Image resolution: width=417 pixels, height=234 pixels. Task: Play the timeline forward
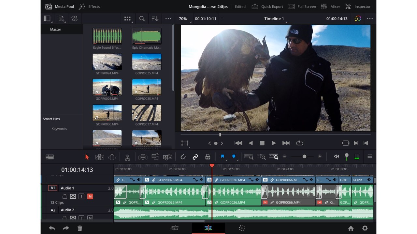[274, 143]
